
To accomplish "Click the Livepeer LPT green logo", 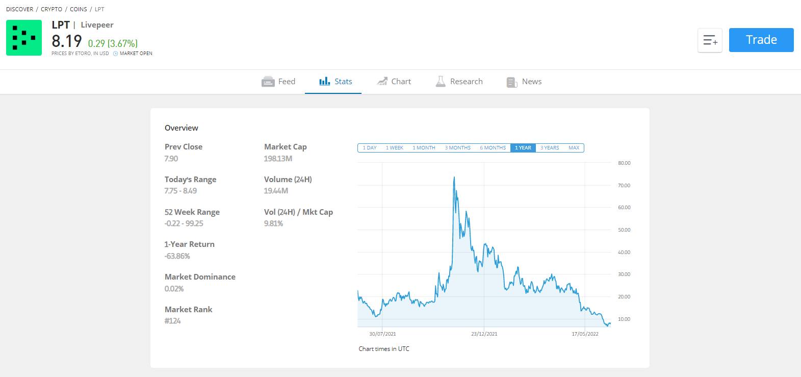I will pos(24,38).
